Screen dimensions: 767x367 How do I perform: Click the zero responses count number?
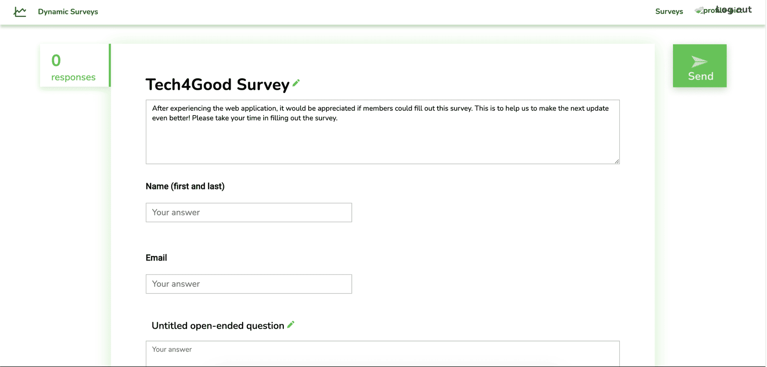[x=56, y=60]
